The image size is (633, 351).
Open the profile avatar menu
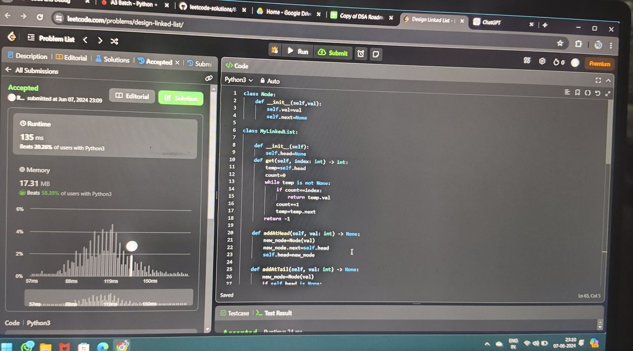(576, 62)
